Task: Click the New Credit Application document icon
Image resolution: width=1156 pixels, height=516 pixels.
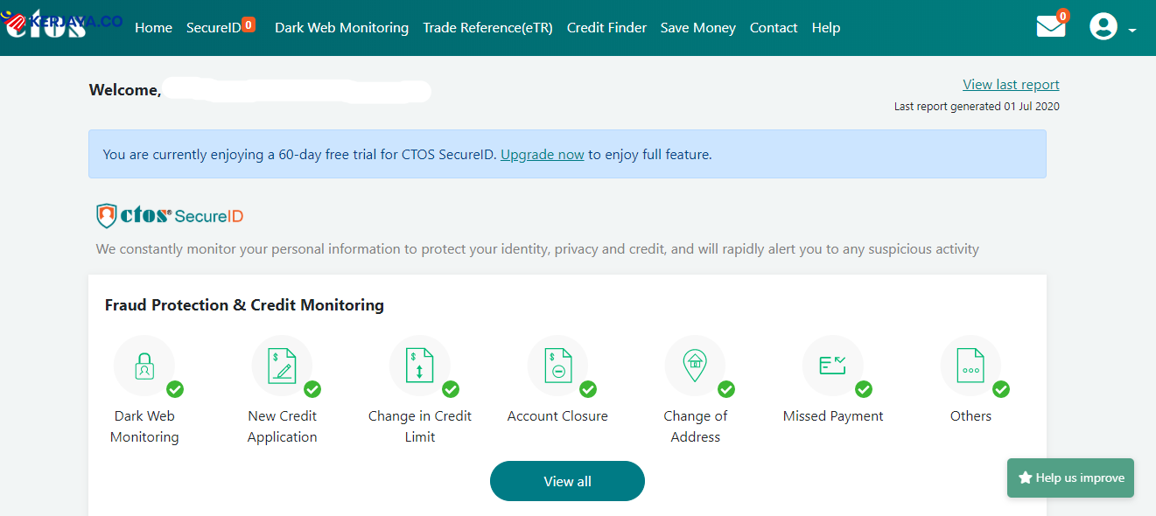Action: tap(282, 366)
